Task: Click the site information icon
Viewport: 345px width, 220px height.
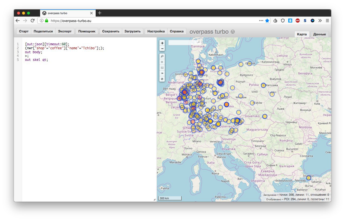Action: point(42,20)
